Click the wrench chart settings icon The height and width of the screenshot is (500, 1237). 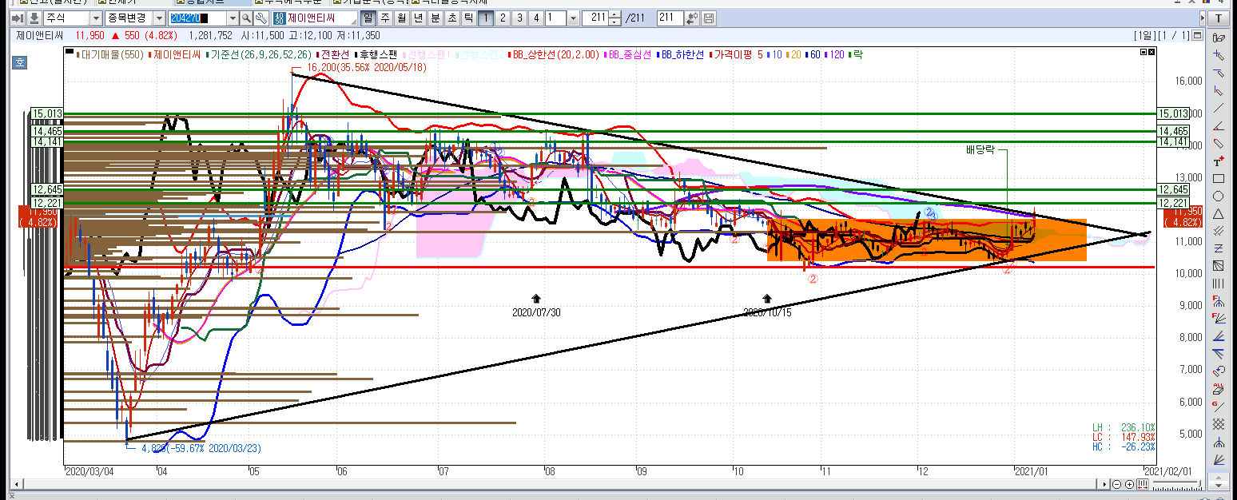[x=261, y=18]
